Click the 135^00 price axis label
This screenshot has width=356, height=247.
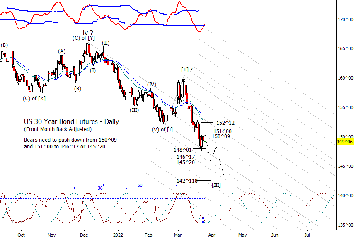coord(346,225)
